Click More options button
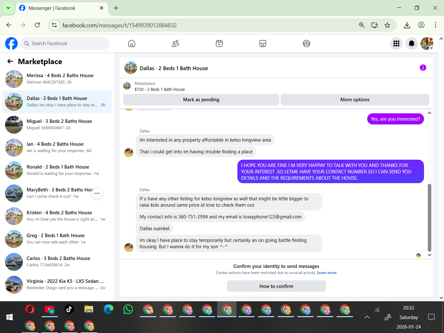The width and height of the screenshot is (444, 333). 355,100
